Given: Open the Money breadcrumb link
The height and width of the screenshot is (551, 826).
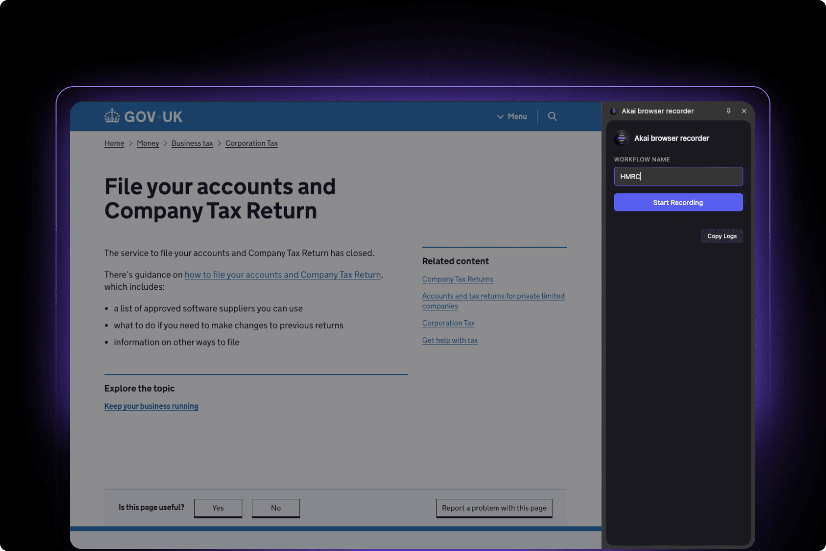Looking at the screenshot, I should 148,143.
